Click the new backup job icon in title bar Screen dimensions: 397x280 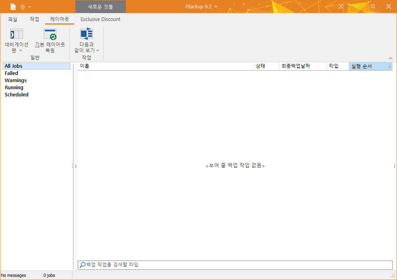(13, 7)
